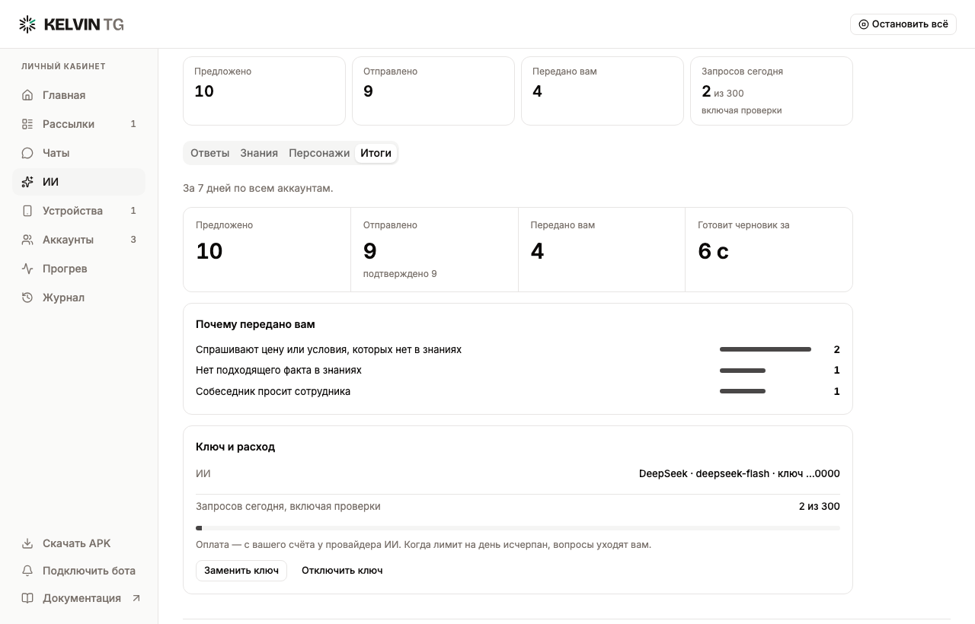Click the download icon beside Скачать APK
Viewport: 975px width, 624px height.
pos(27,543)
